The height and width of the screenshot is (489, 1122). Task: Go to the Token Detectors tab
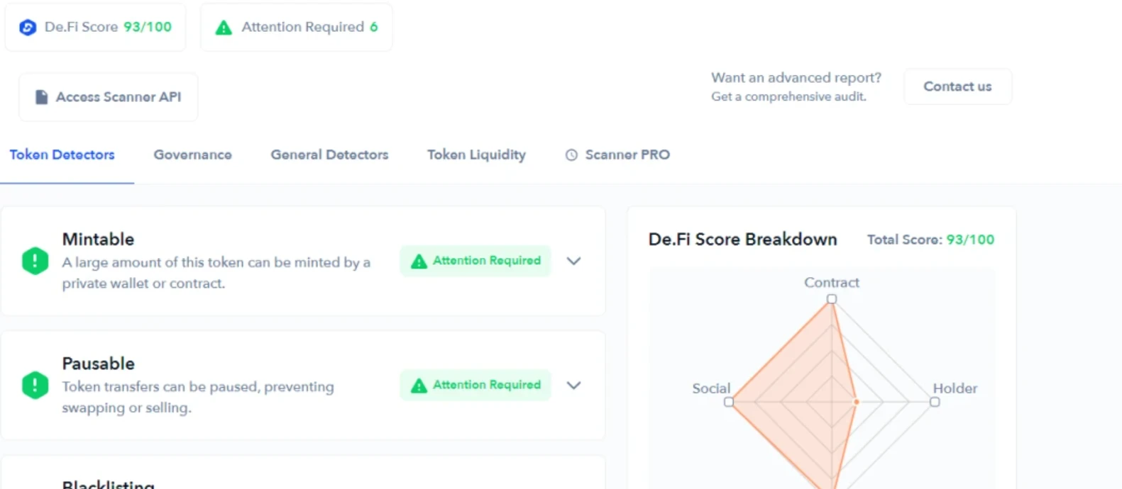62,154
